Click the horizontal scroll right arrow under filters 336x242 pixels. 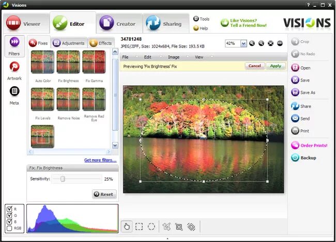point(109,152)
